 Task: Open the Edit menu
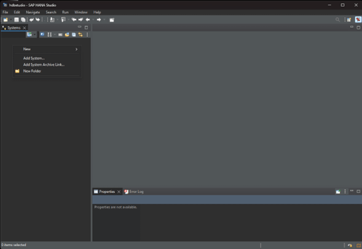click(x=17, y=12)
